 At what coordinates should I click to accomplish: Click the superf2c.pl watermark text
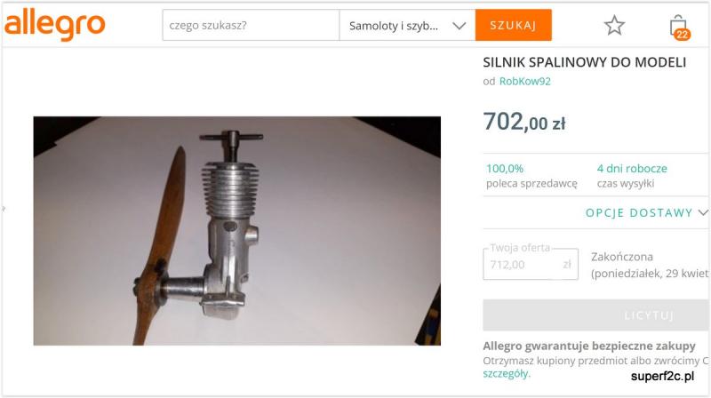[x=662, y=376]
